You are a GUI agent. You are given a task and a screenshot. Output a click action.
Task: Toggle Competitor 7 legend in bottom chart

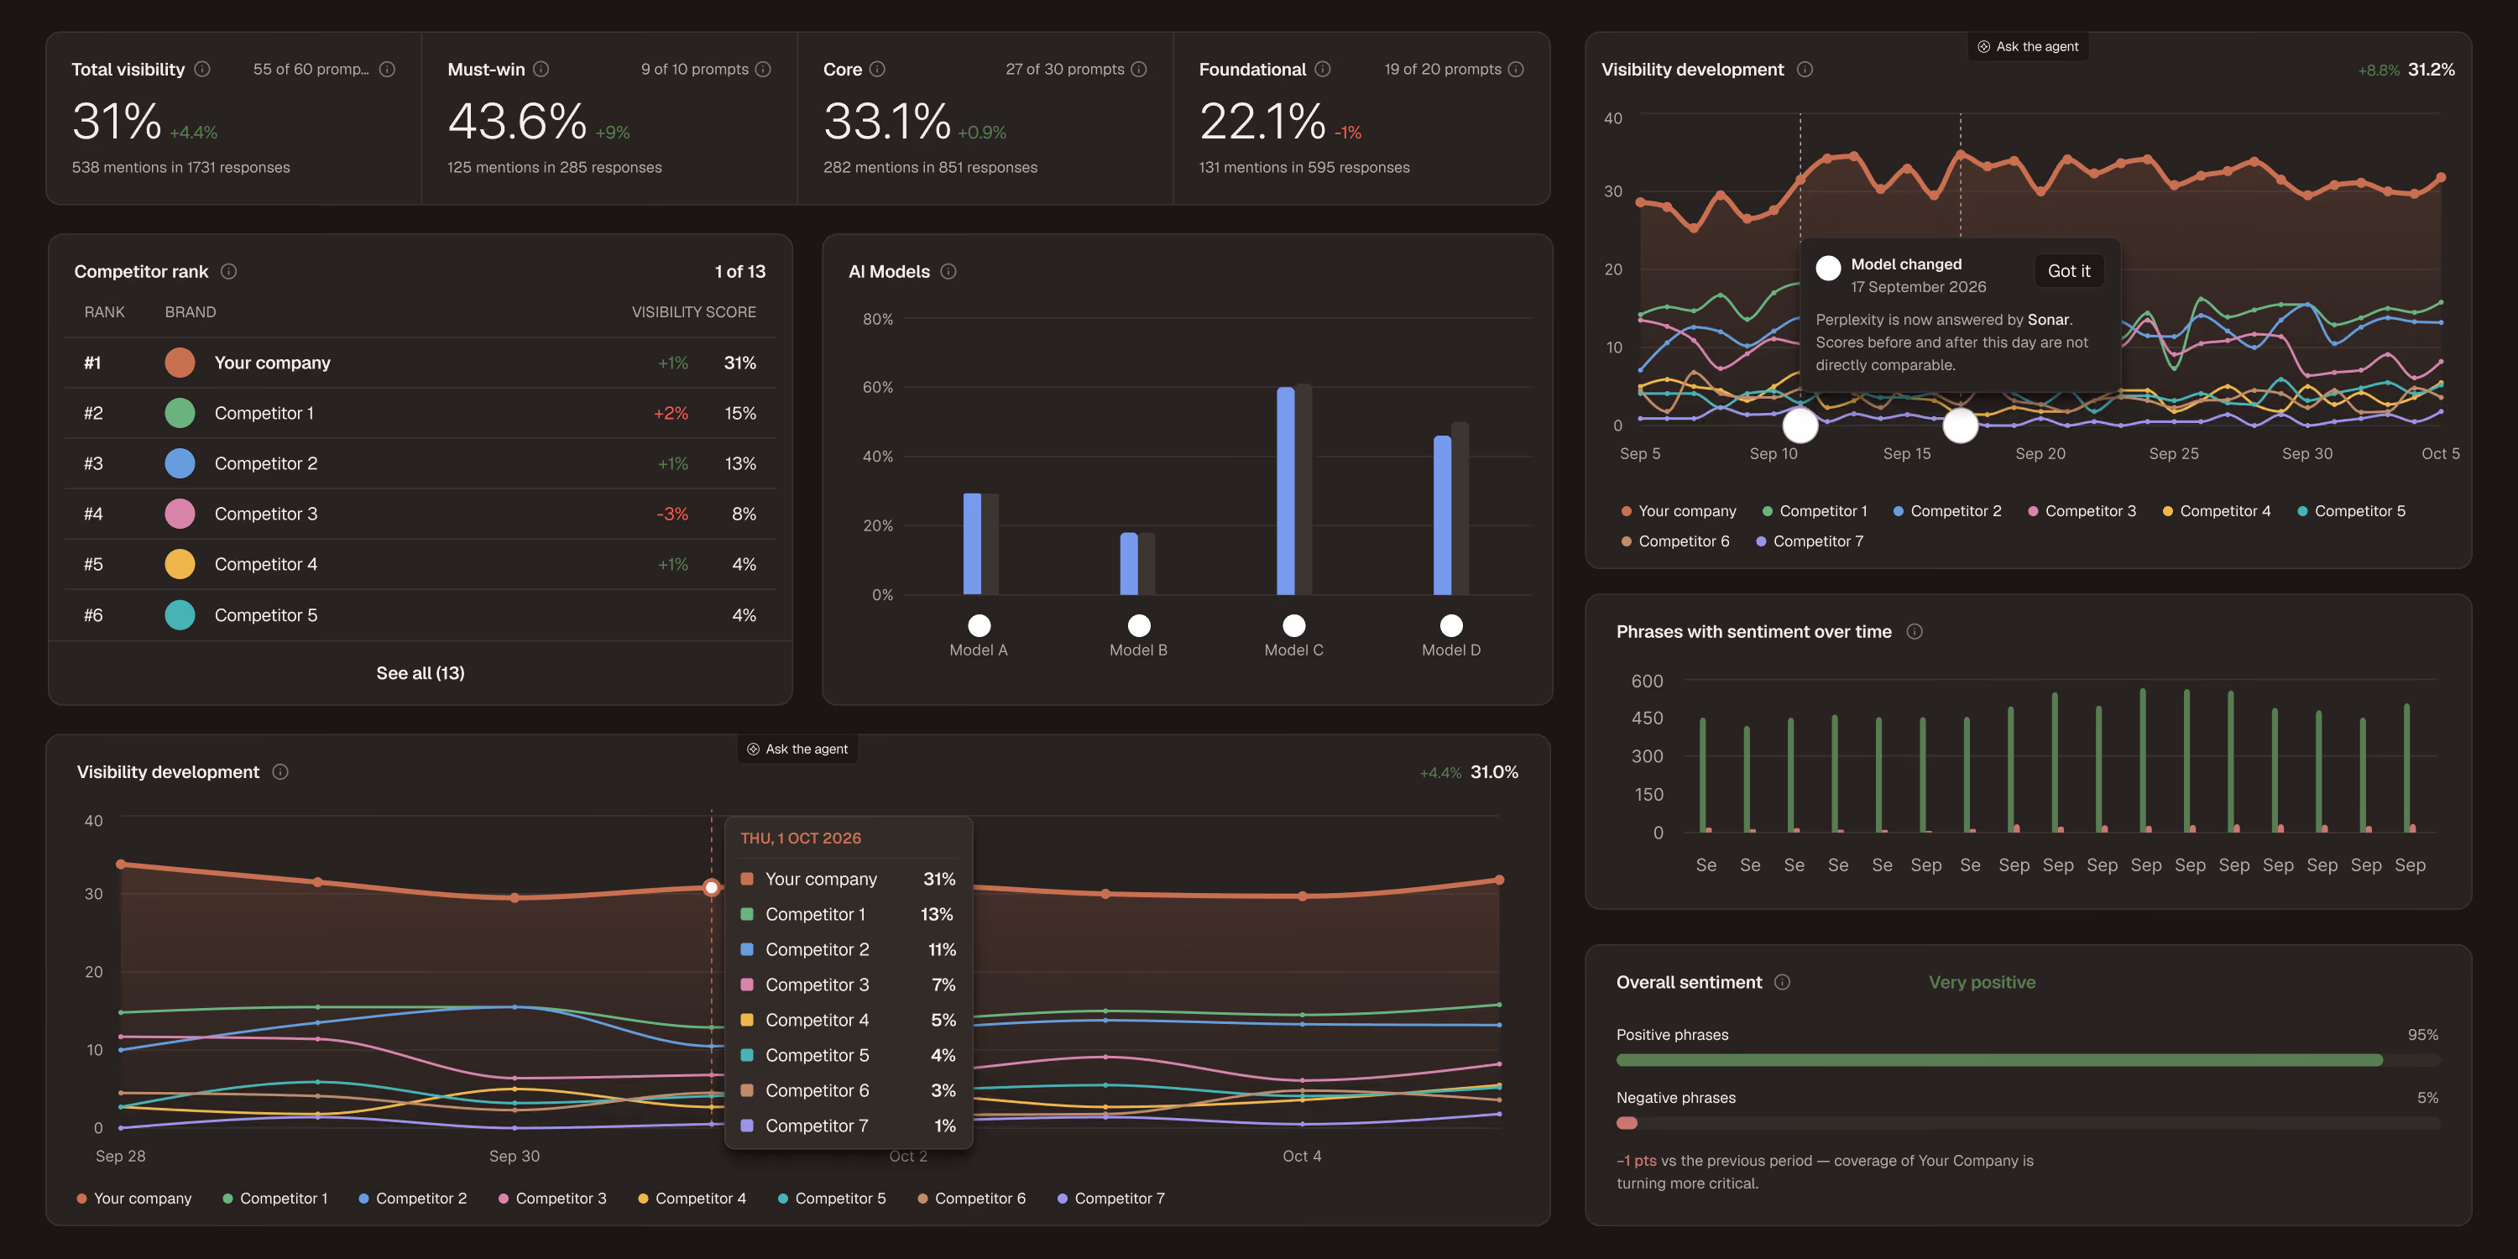click(1110, 1199)
